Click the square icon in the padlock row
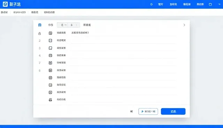Image resolution: width=223 pixels, height=128 pixels. tap(50, 33)
